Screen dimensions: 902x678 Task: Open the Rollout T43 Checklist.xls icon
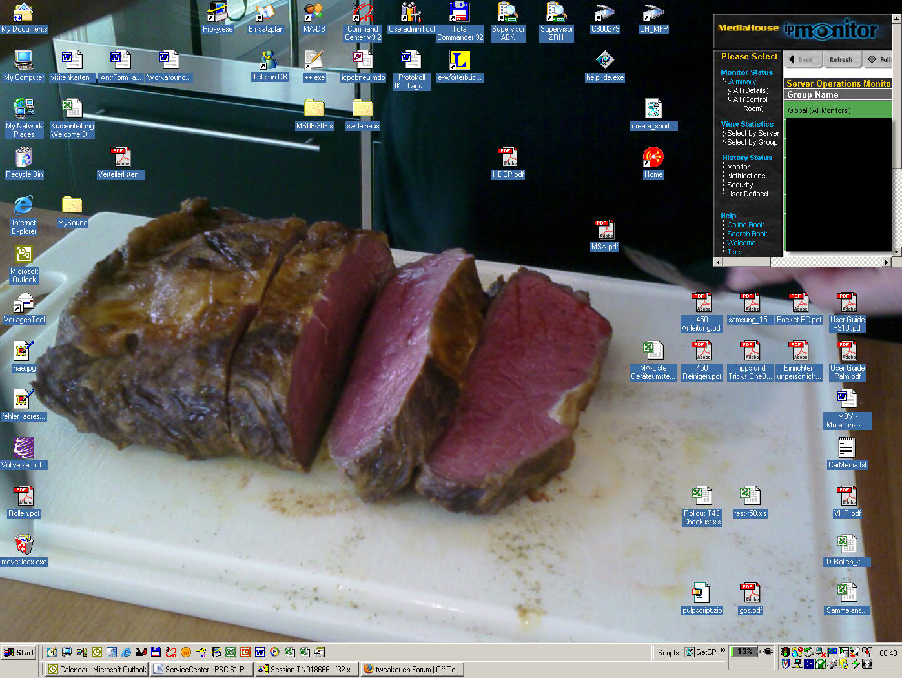click(x=702, y=497)
